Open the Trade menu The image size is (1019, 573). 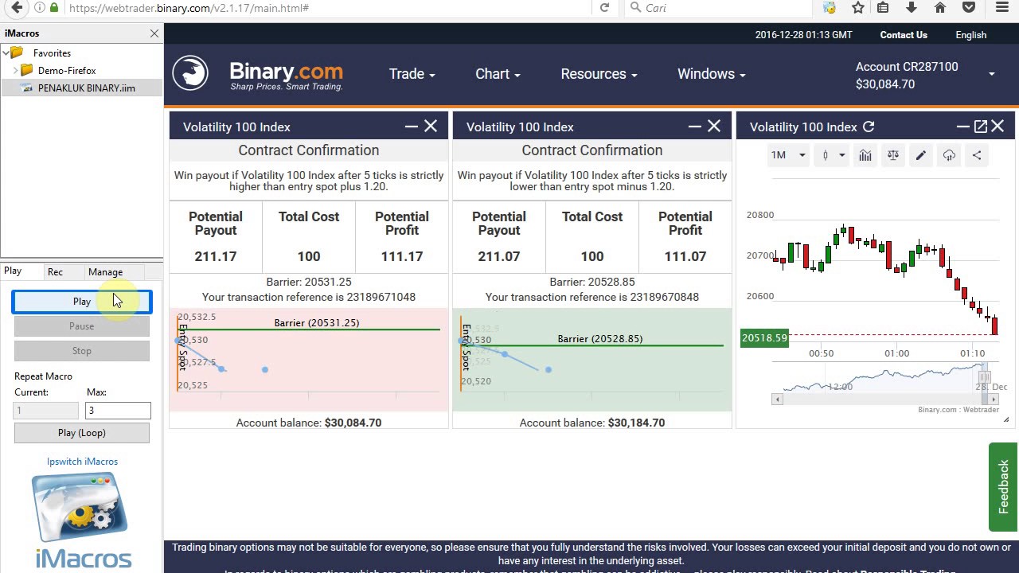412,74
